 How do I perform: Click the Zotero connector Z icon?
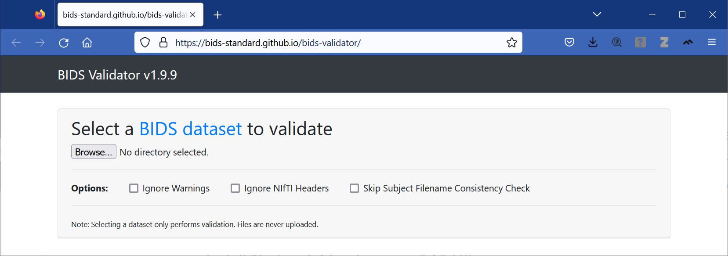click(664, 43)
